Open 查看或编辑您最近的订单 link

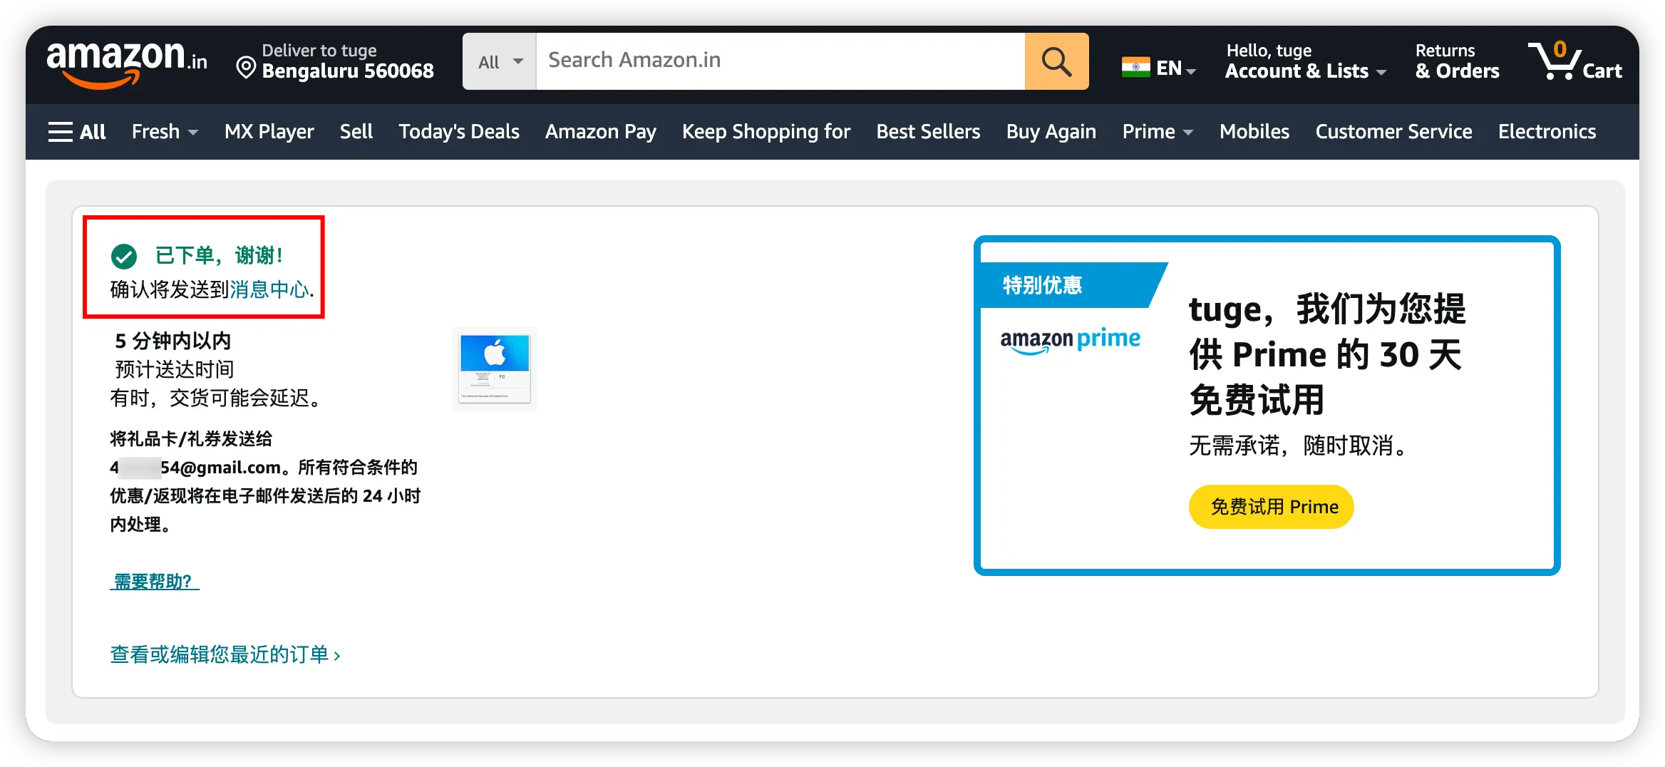225,654
